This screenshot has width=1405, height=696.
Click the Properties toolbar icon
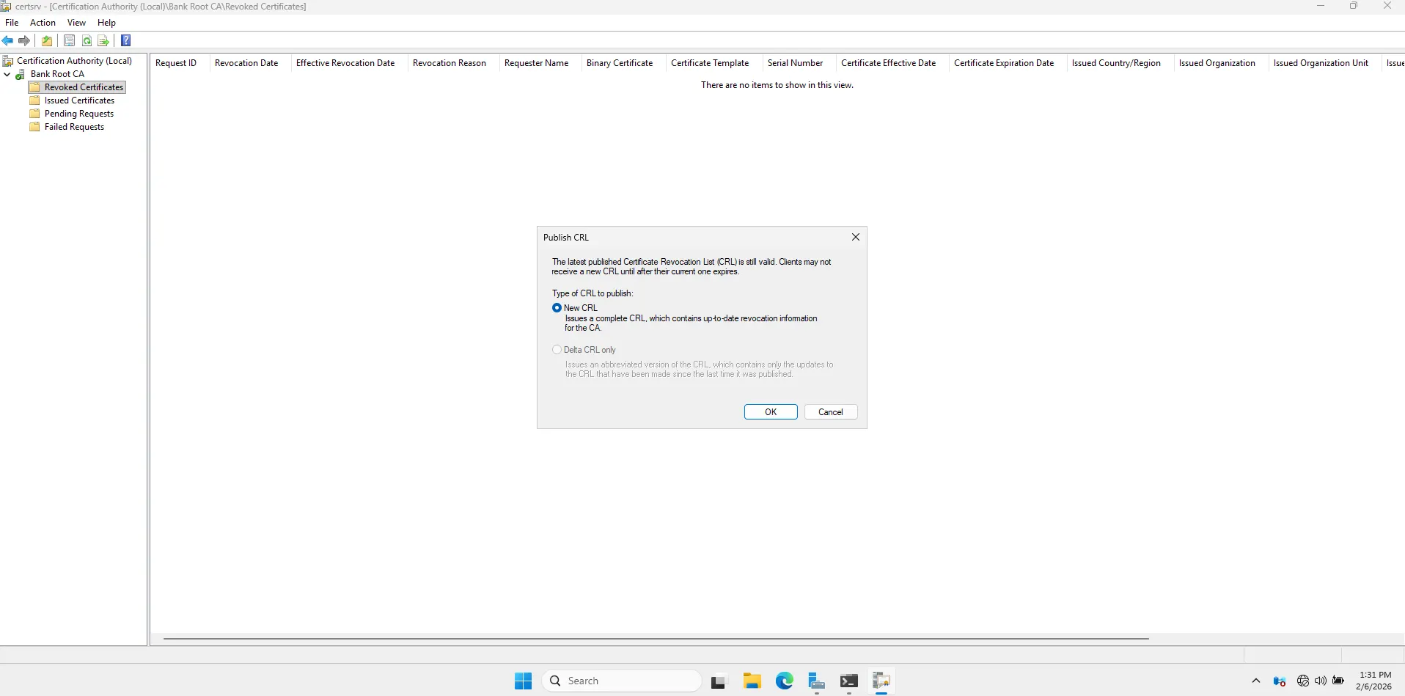click(70, 41)
